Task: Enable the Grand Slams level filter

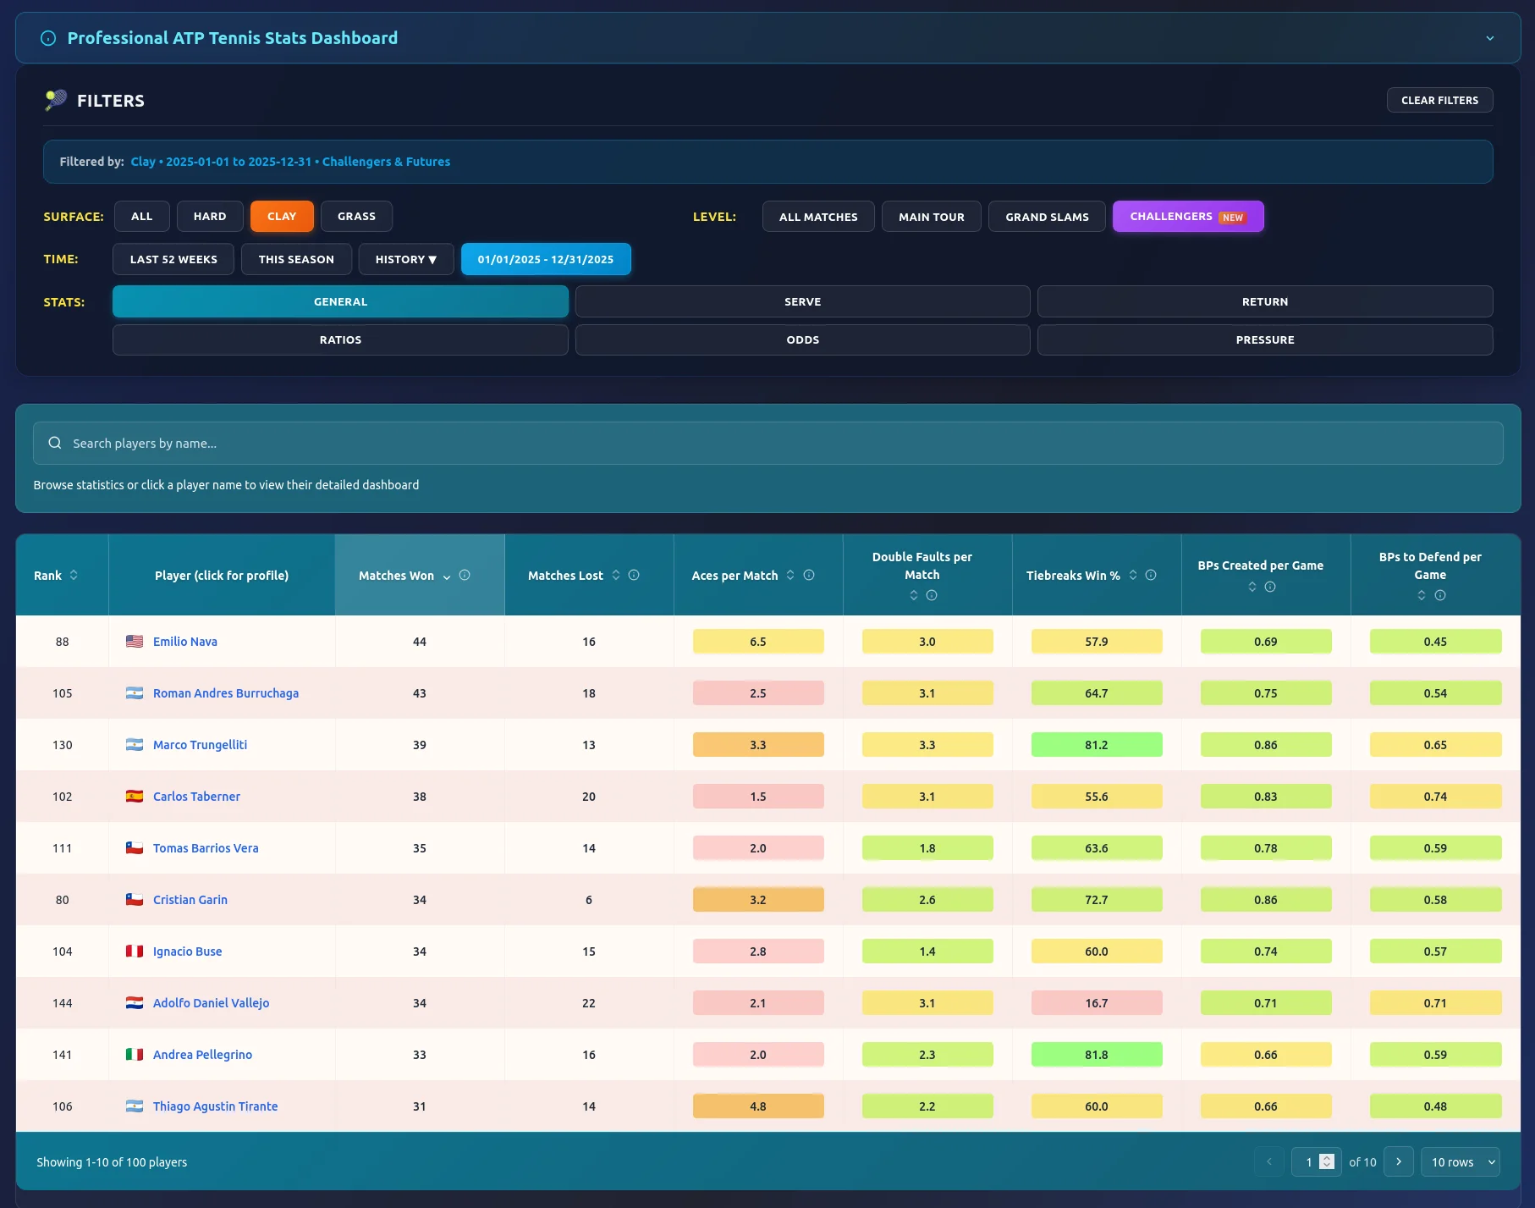Action: [1047, 217]
